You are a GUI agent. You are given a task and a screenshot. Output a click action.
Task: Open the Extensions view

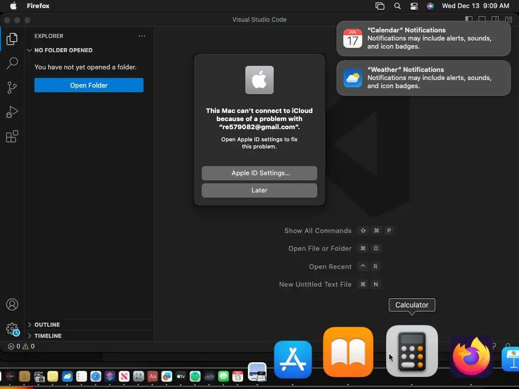point(12,136)
